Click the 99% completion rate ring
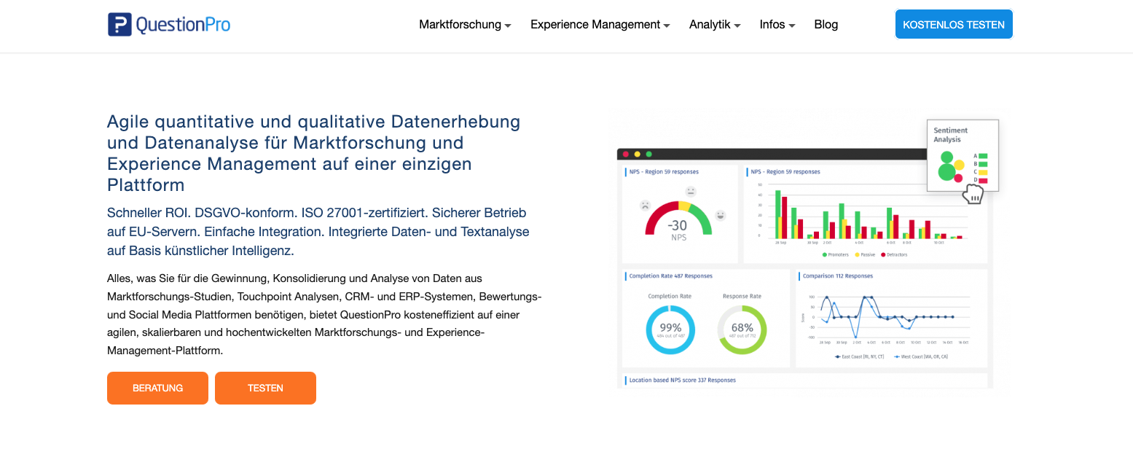Viewport: 1133px width, 457px height. coord(670,329)
